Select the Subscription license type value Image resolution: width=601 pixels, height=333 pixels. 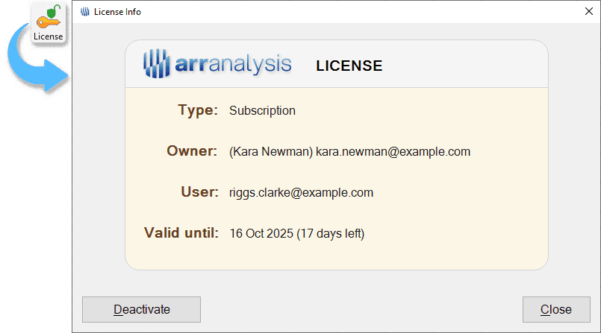pyautogui.click(x=262, y=111)
